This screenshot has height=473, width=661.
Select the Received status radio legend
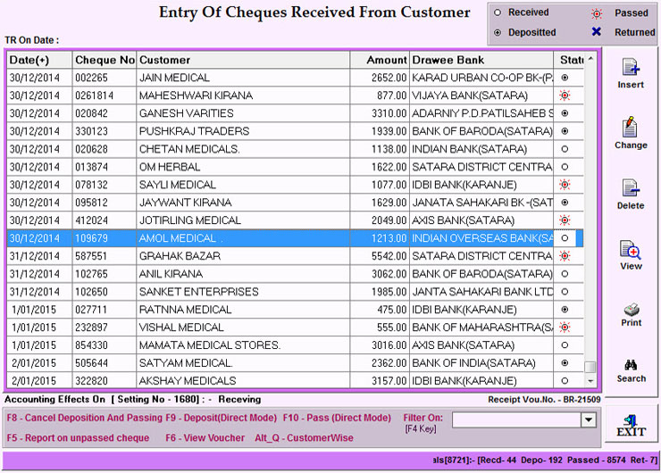[x=498, y=13]
